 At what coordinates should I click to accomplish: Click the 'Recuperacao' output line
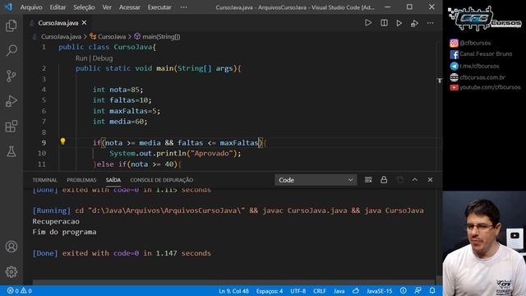pos(56,221)
